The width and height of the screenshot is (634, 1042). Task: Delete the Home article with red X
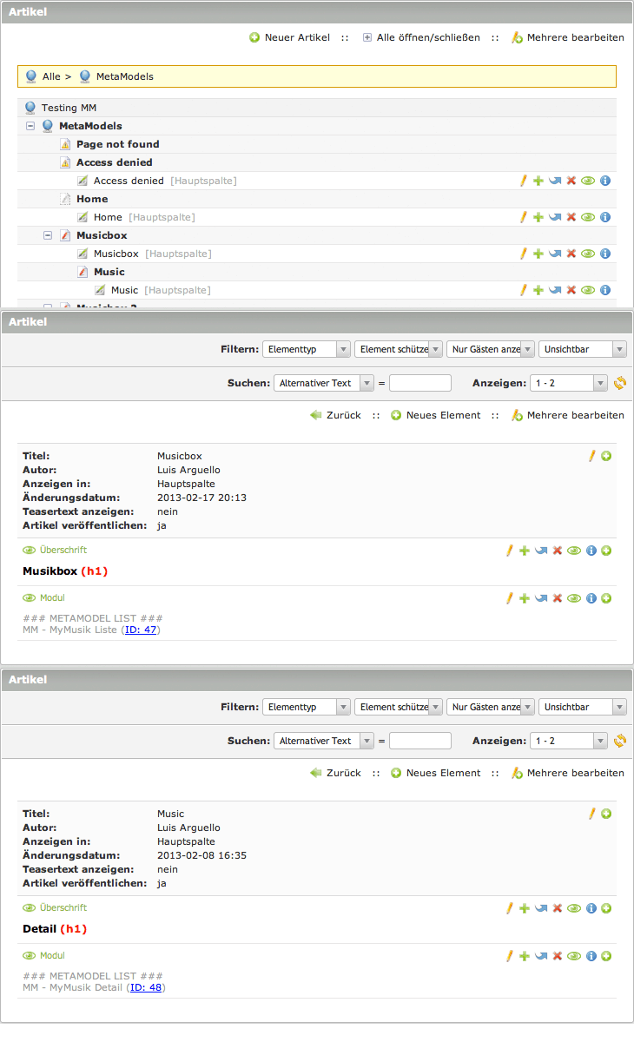(571, 217)
